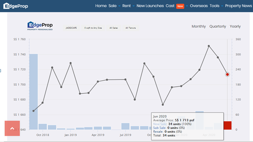
Task: Click Resale label in tooltip
Action: pos(158,132)
